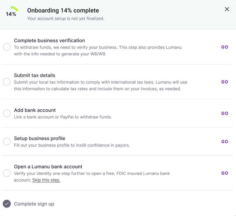The image size is (236, 216).
Task: Click the checked Complete sign up checkmark
Action: pyautogui.click(x=7, y=204)
